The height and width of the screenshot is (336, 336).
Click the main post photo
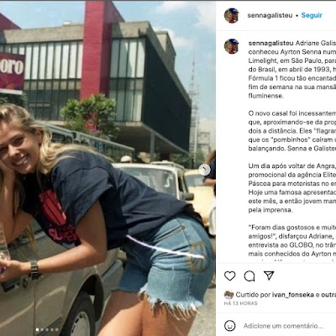click(x=108, y=168)
